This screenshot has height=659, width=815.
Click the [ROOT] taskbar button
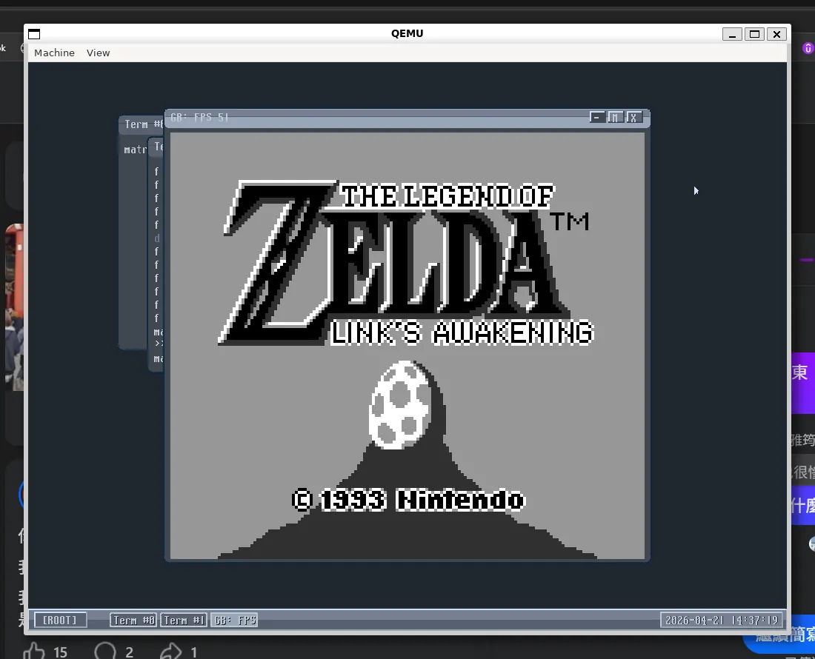pyautogui.click(x=60, y=620)
